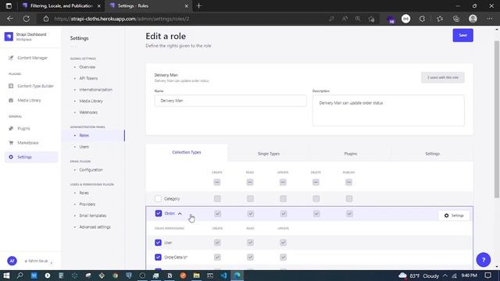Click the role Description text area
This screenshot has height=281, width=500.
tap(388, 110)
